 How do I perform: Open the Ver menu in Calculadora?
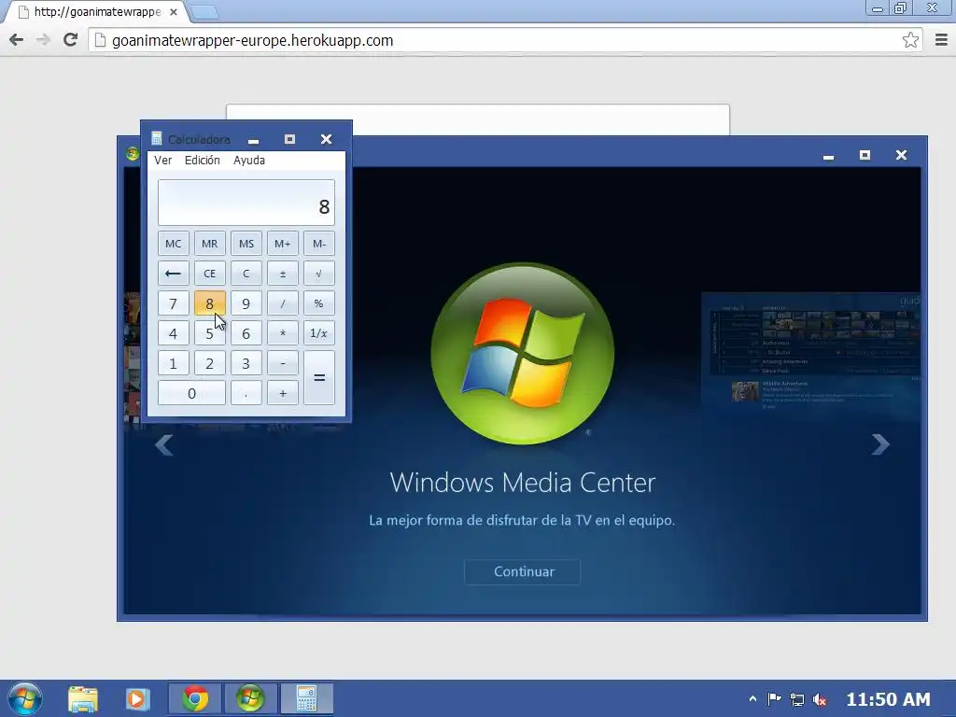pos(162,161)
